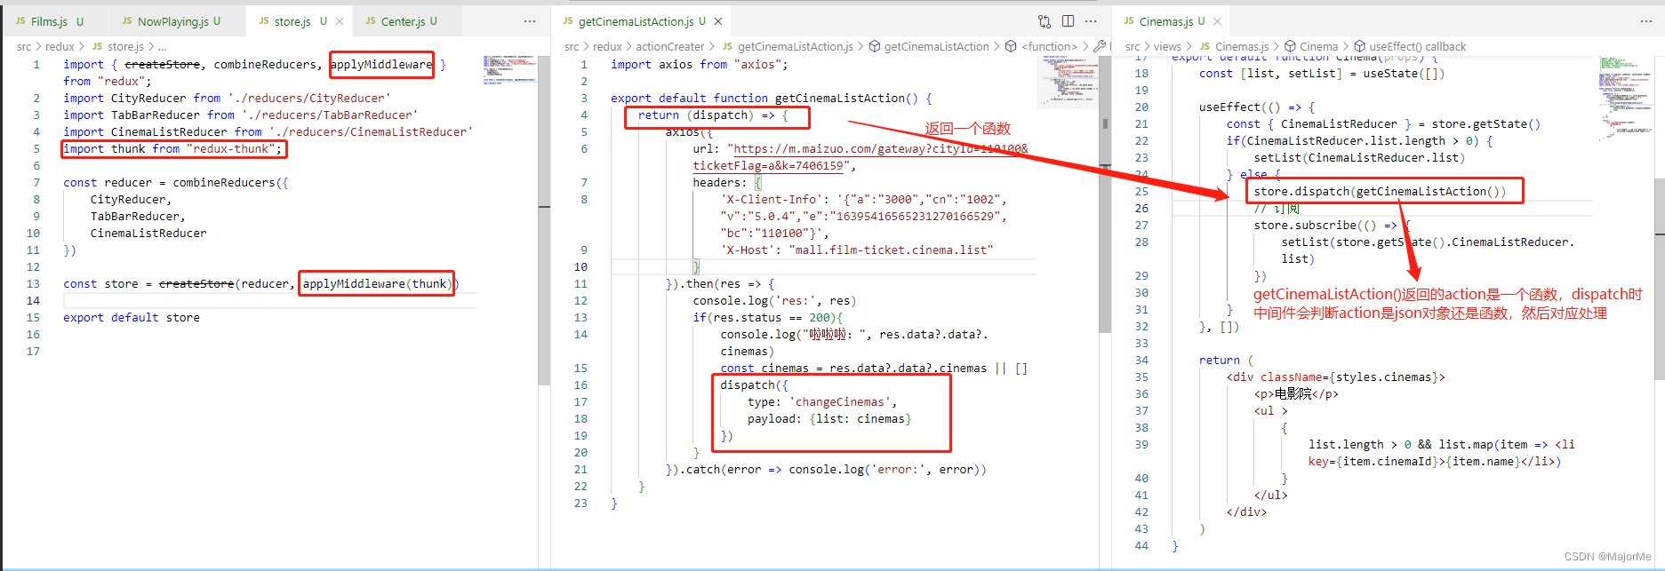Click the 'store.subscribe(() => {' line
Screen dimensions: 1665x571
click(x=1333, y=226)
